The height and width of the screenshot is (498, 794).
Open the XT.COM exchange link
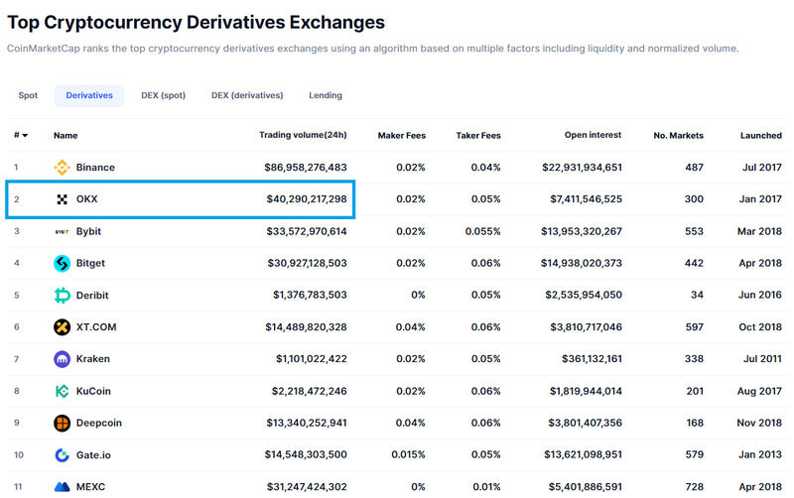coord(96,327)
